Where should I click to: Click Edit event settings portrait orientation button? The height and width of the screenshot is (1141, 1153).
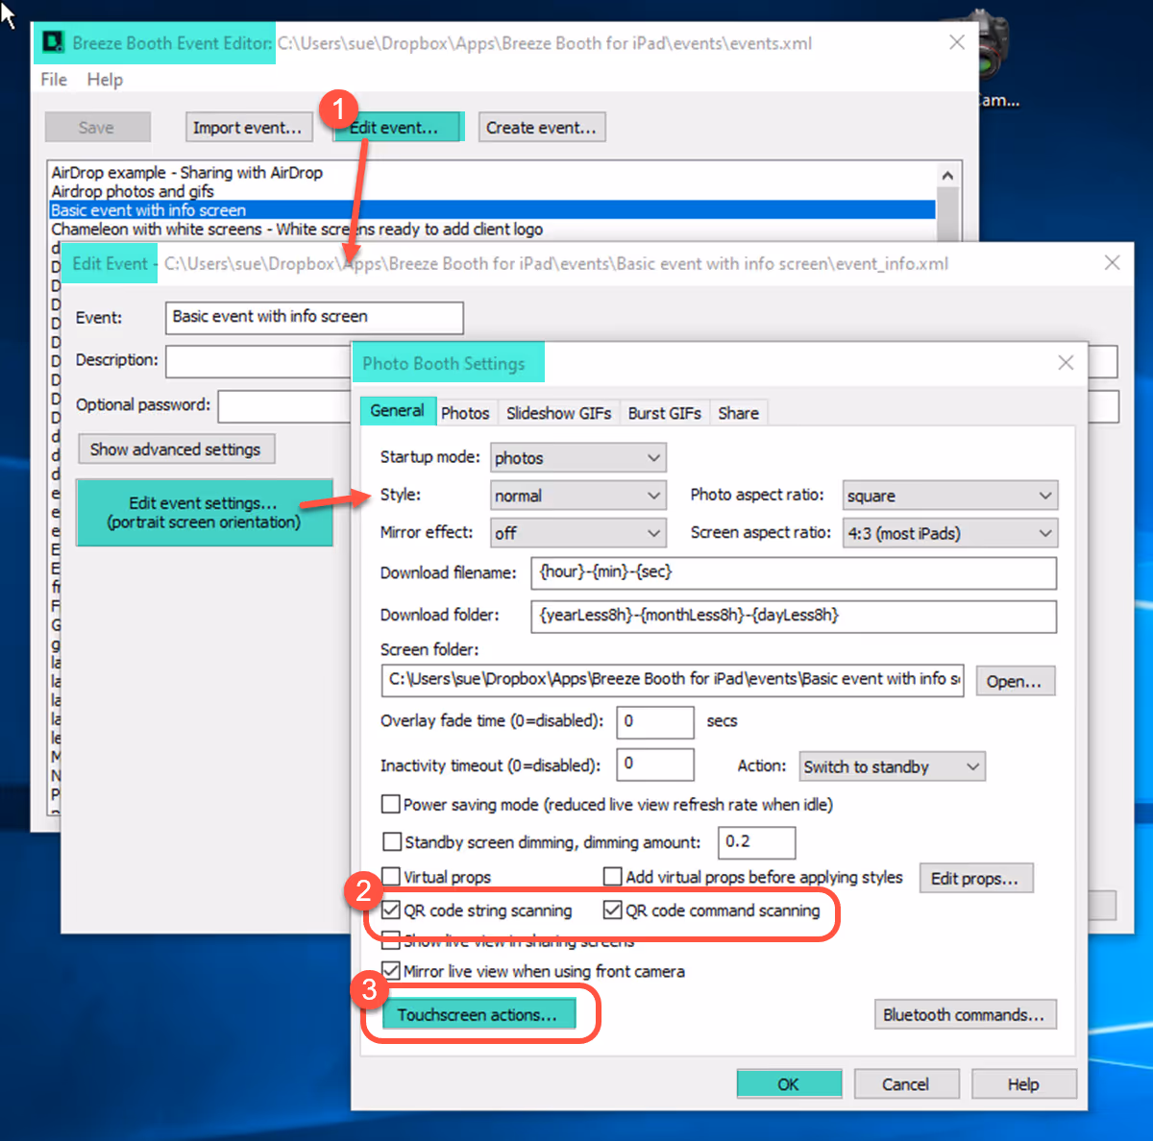pyautogui.click(x=204, y=513)
